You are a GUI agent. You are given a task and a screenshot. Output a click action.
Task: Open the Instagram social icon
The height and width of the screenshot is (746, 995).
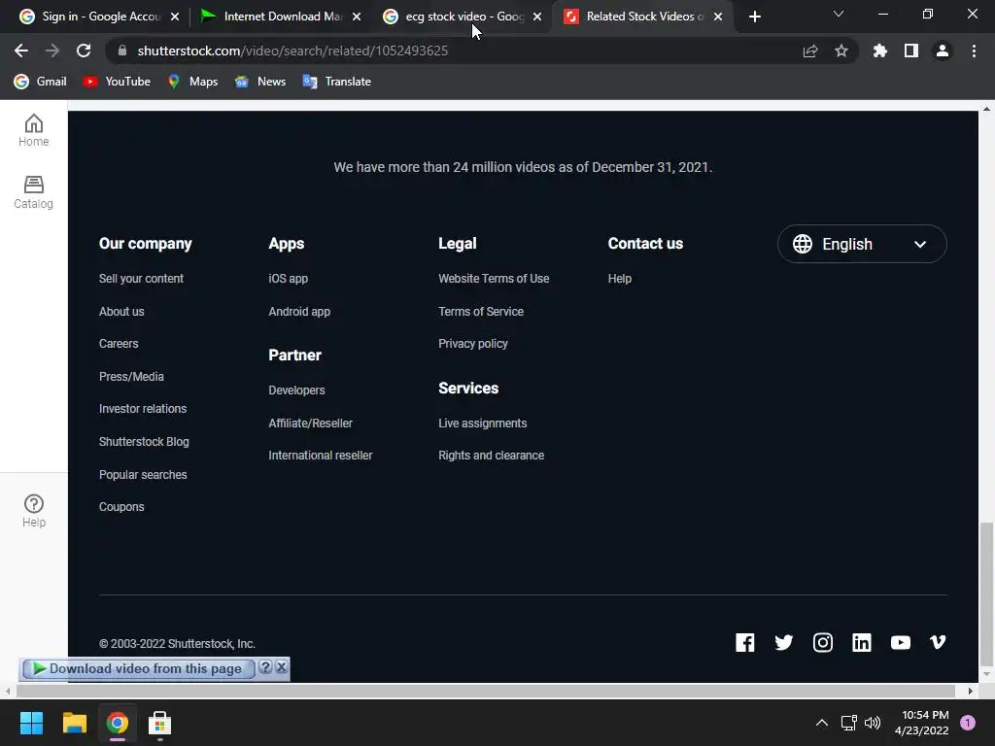click(x=823, y=643)
